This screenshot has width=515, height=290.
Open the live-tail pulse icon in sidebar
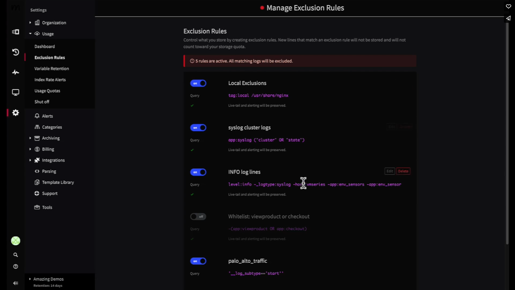coord(15,72)
